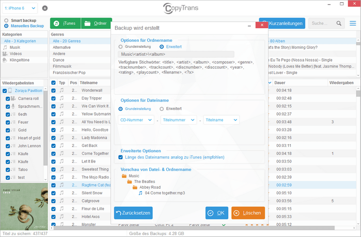The width and height of the screenshot is (361, 237).
Task: Click the Titelname column header
Action: 89,82
